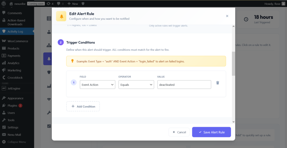Open the WooCommerce menu
Image resolution: width=287 pixels, height=148 pixels.
point(17,41)
